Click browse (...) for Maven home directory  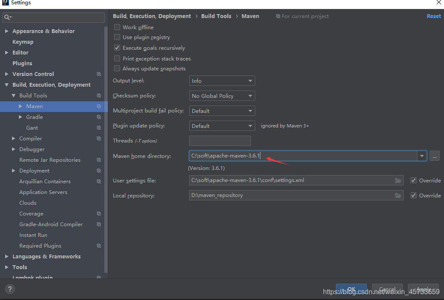(435, 156)
